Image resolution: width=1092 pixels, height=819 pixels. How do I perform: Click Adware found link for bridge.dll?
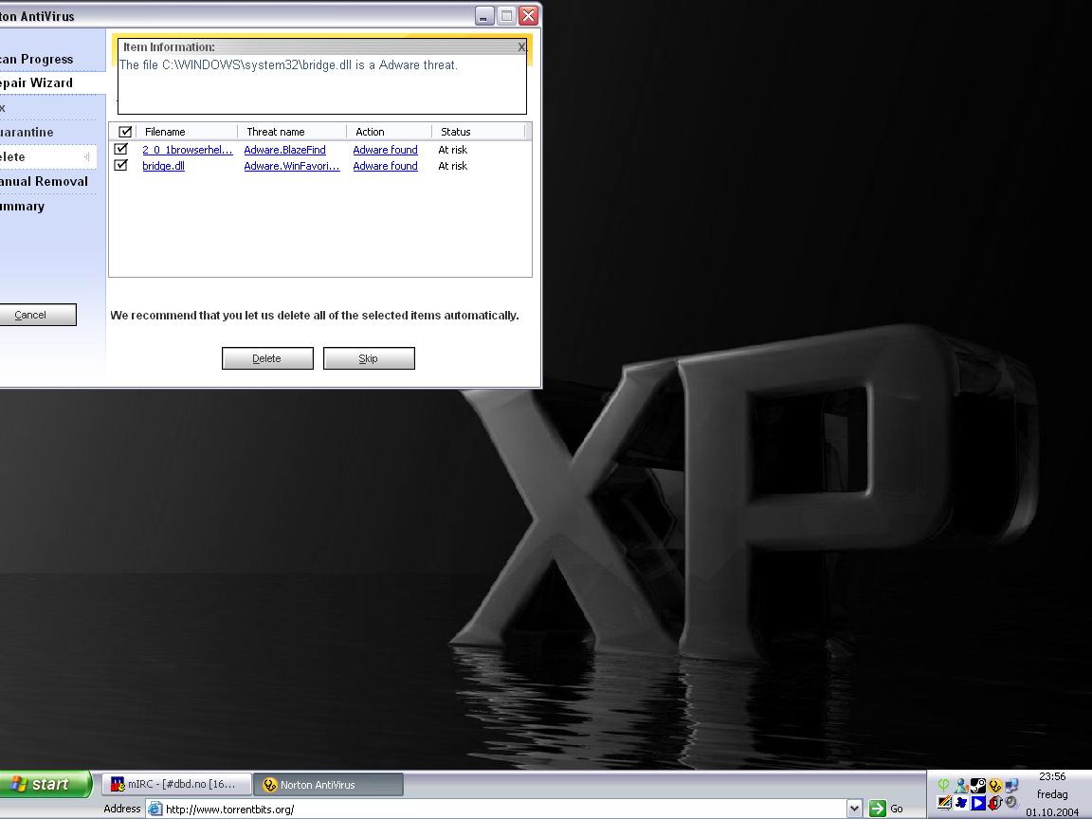pos(385,166)
